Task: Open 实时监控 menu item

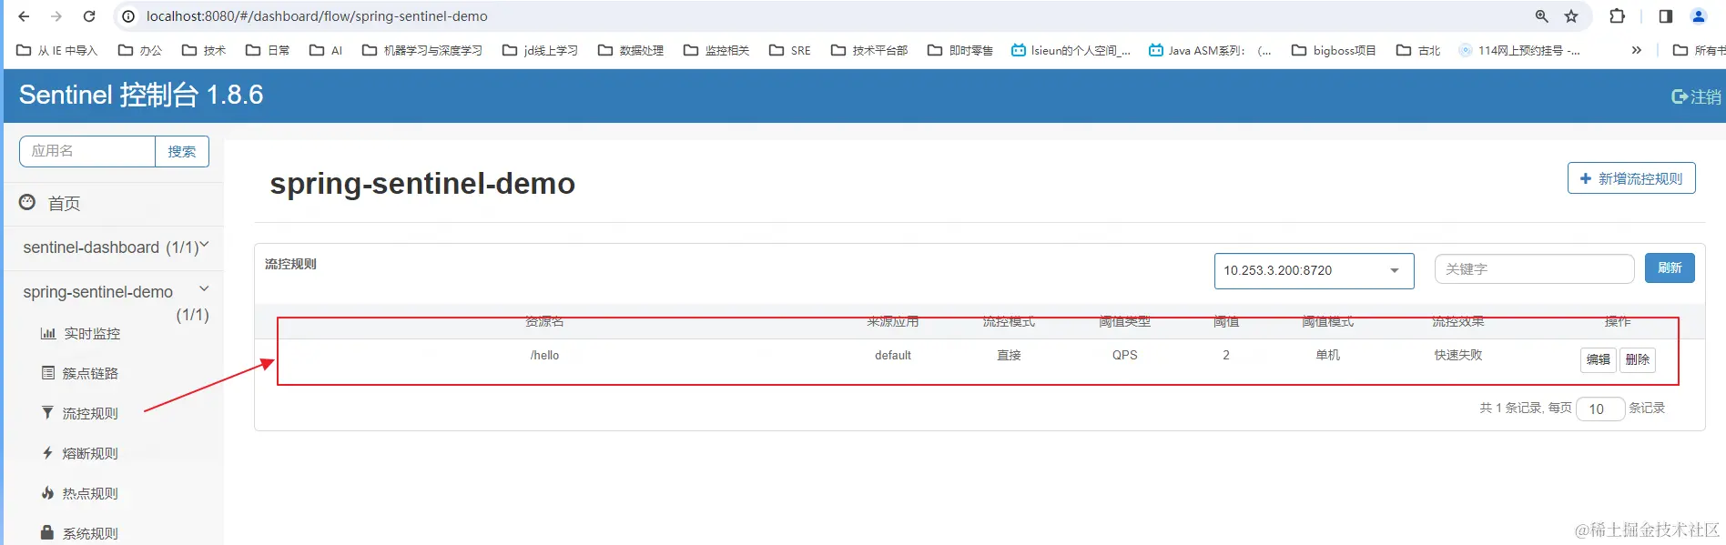Action: pos(92,334)
